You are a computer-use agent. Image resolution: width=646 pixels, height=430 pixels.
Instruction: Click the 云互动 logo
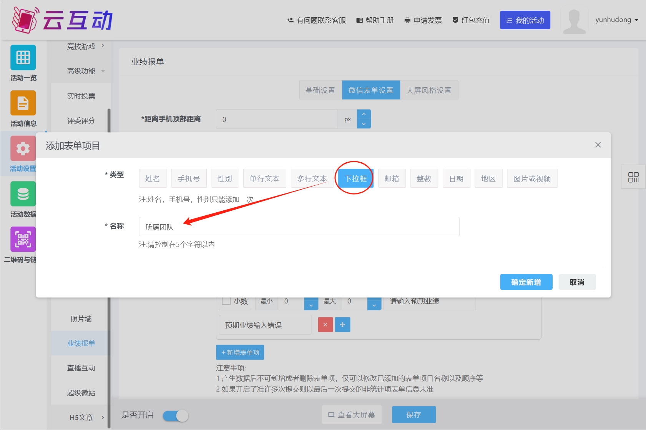click(x=62, y=20)
